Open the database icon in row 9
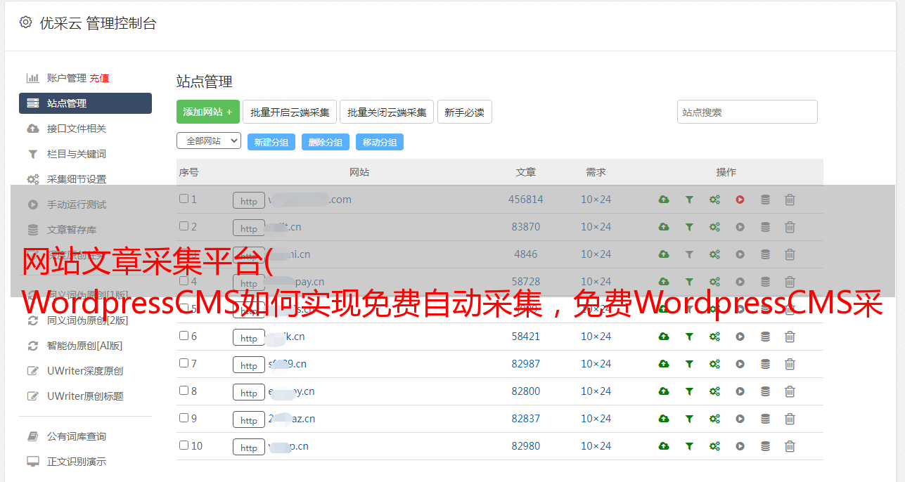This screenshot has height=482, width=905. 765,419
